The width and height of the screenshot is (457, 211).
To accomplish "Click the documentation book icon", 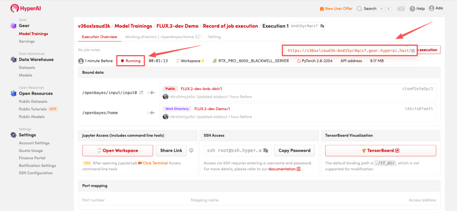I will (x=298, y=169).
